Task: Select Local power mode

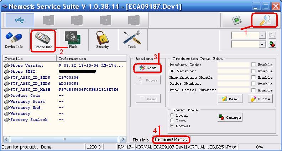Action: [172, 115]
